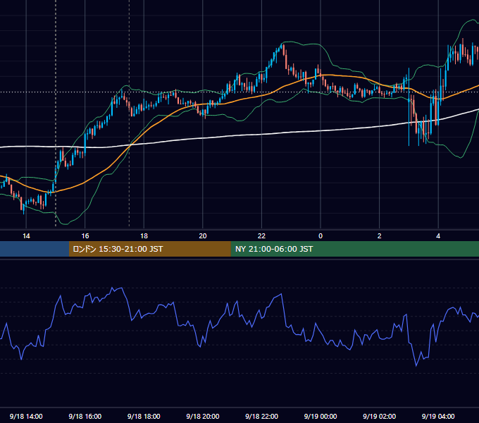Screen dimensions: 479x423
Task: Click the 9/18 18:00 date label
Action: (144, 416)
